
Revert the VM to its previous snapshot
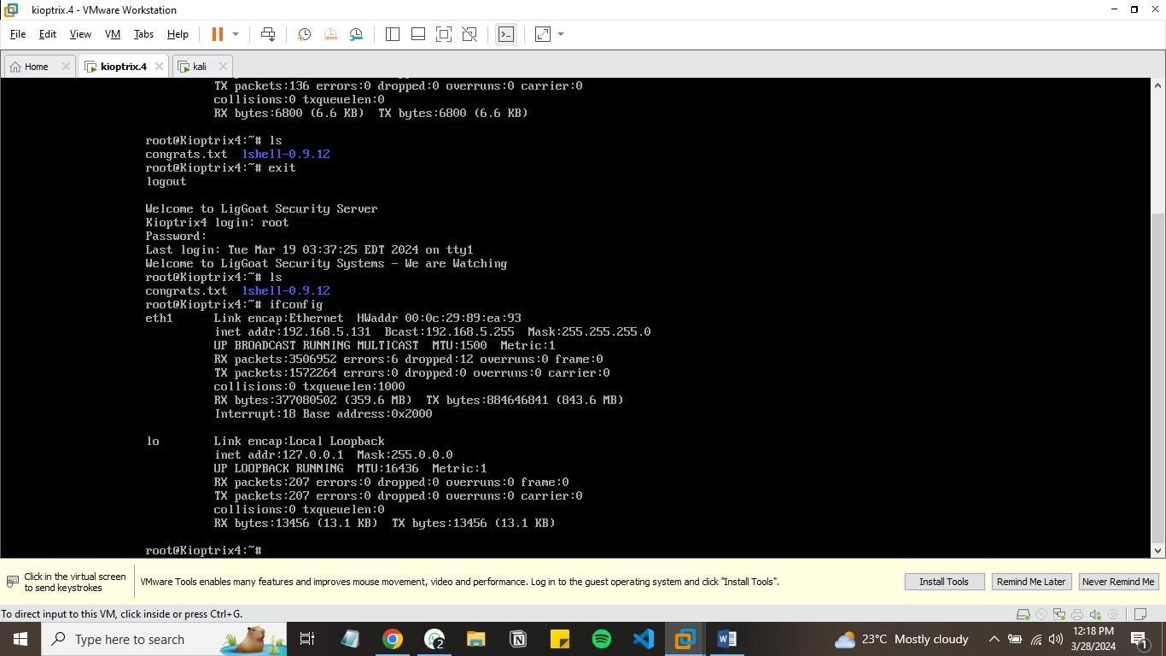[330, 34]
